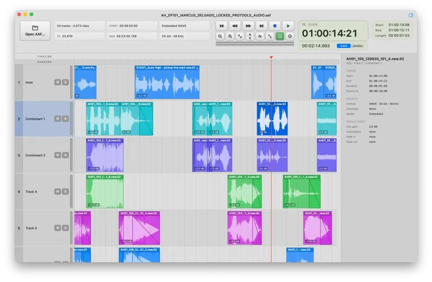Viewport: 432px width, 282px height.
Task: Solo Track 4
Action: [x=65, y=192]
